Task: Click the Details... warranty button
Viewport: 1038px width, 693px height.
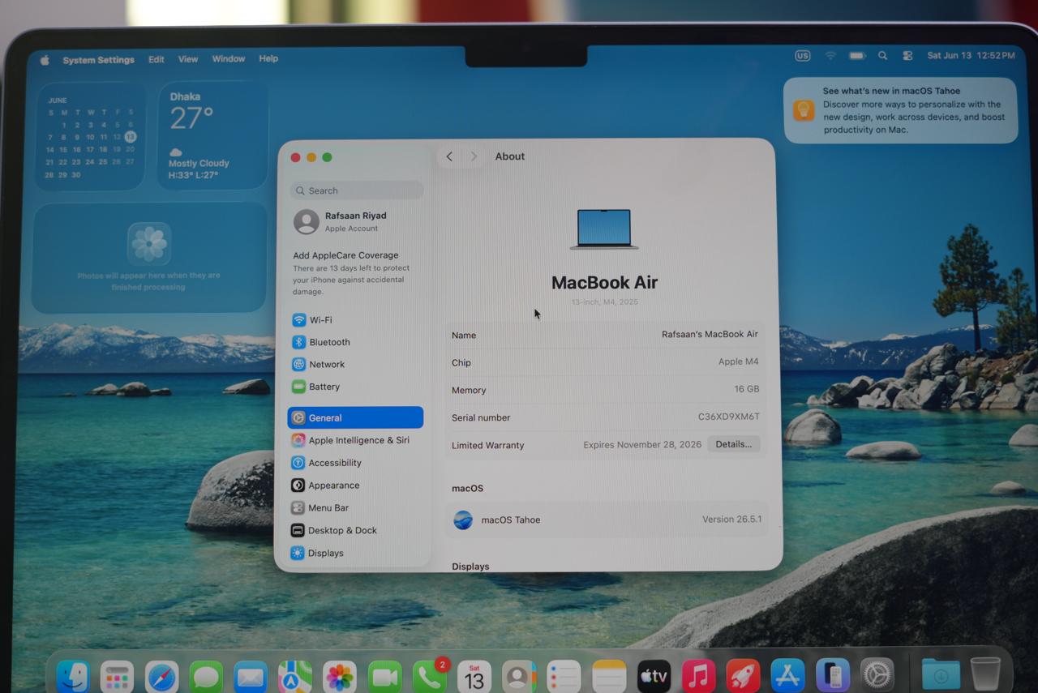Action: (734, 444)
